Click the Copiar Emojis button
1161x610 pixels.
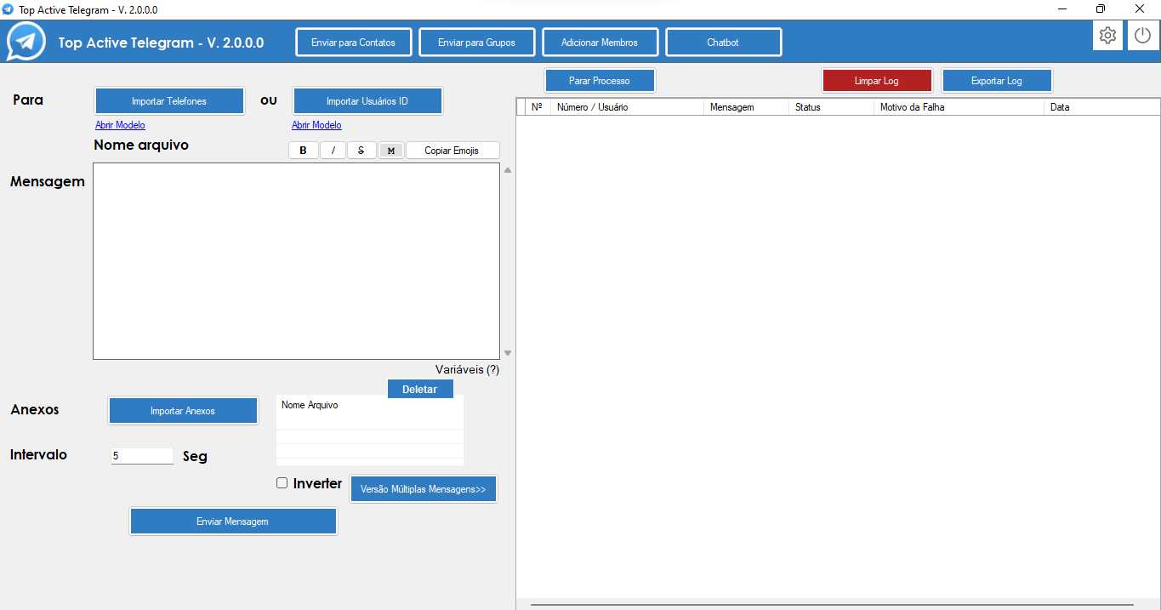pyautogui.click(x=452, y=151)
